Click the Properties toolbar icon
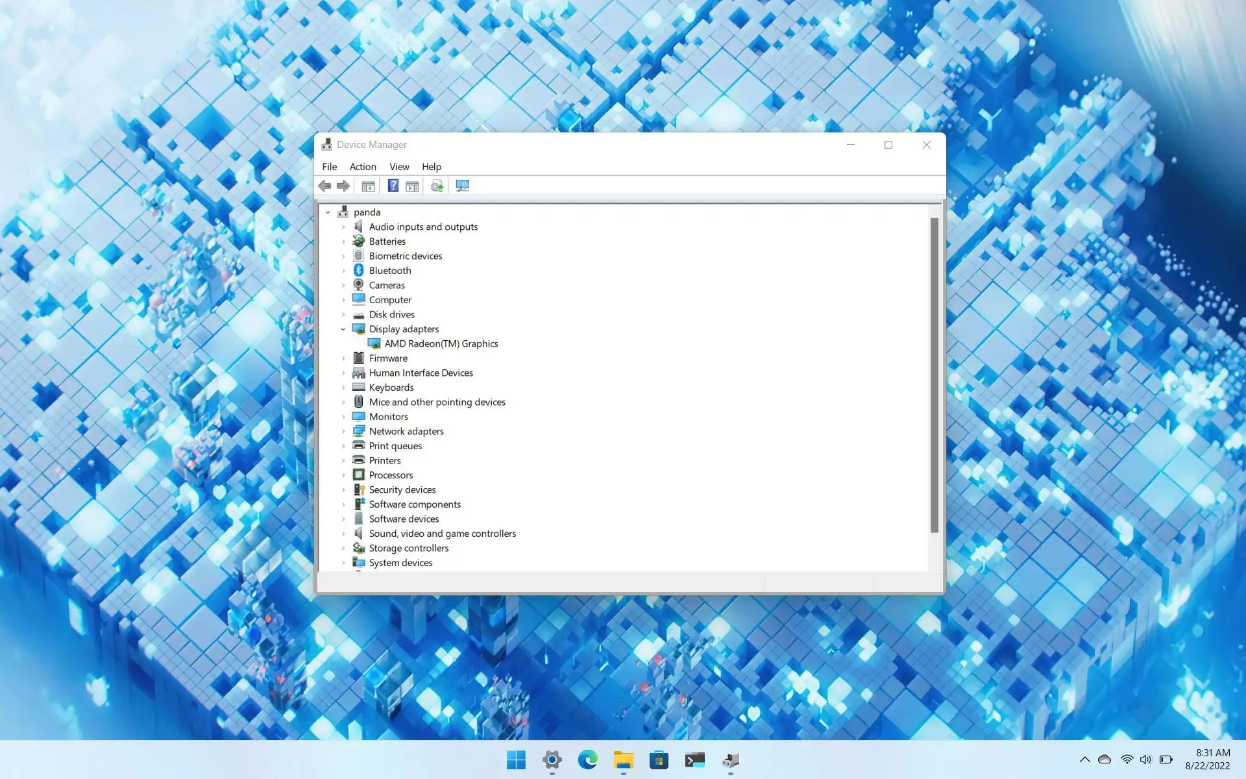 pyautogui.click(x=413, y=186)
